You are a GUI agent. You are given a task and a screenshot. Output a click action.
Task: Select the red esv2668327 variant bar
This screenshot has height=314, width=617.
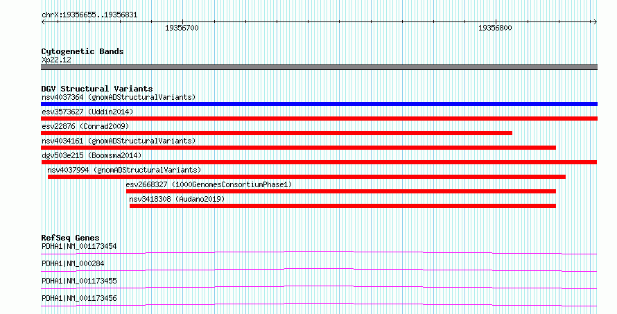(x=341, y=191)
